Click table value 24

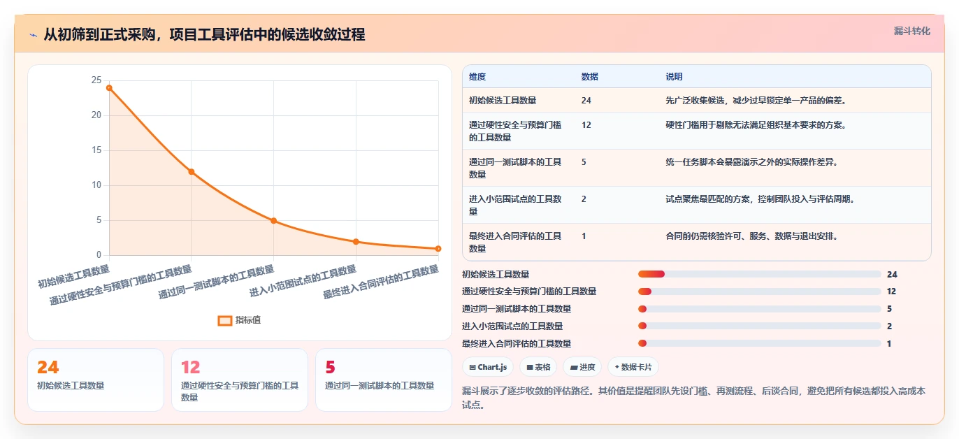[586, 101]
